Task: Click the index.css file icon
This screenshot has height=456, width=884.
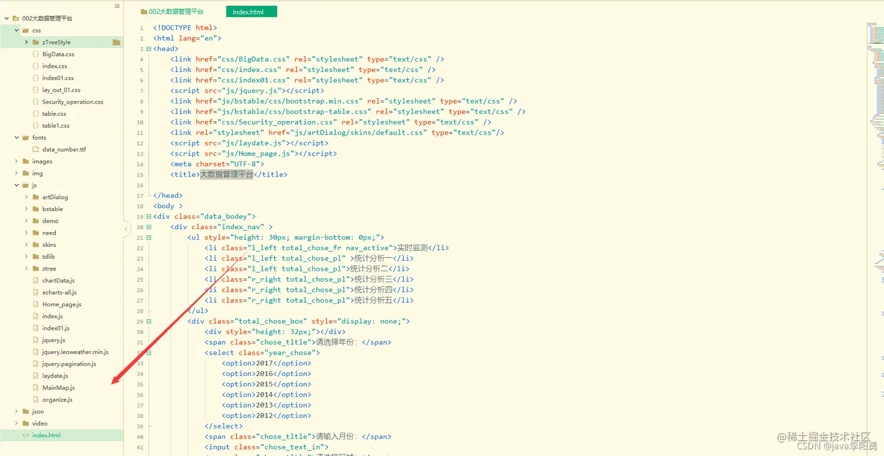Action: (36, 66)
